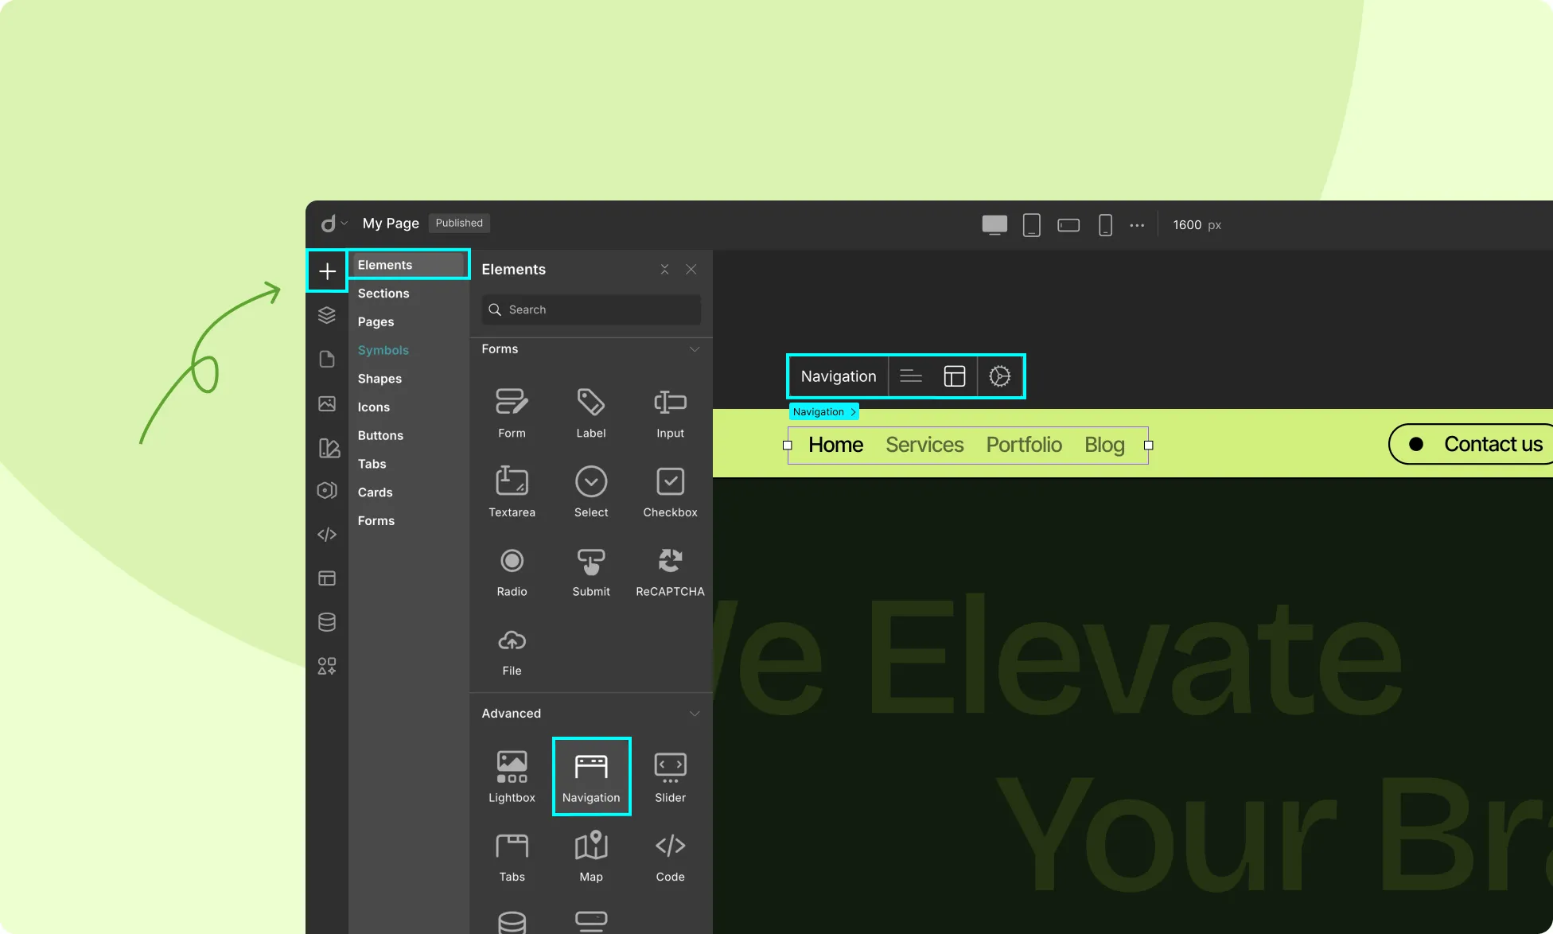Open the Media image icon in sidebar

pyautogui.click(x=327, y=403)
